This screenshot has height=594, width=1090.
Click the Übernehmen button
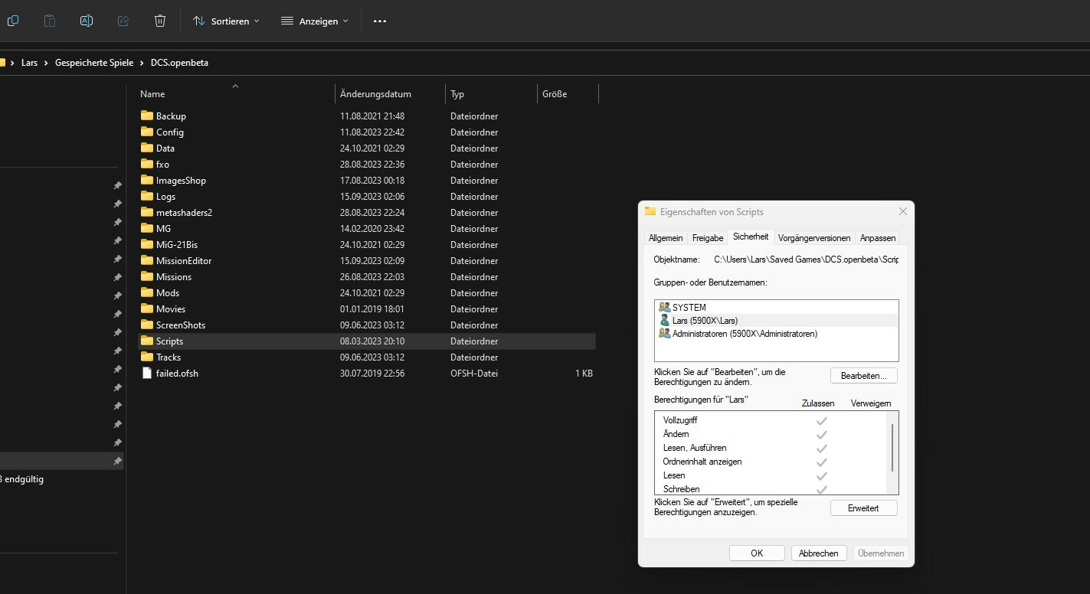point(881,553)
